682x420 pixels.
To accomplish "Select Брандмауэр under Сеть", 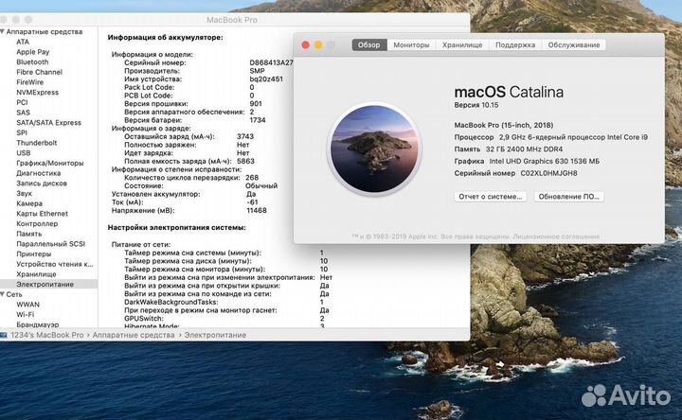I will coord(37,324).
